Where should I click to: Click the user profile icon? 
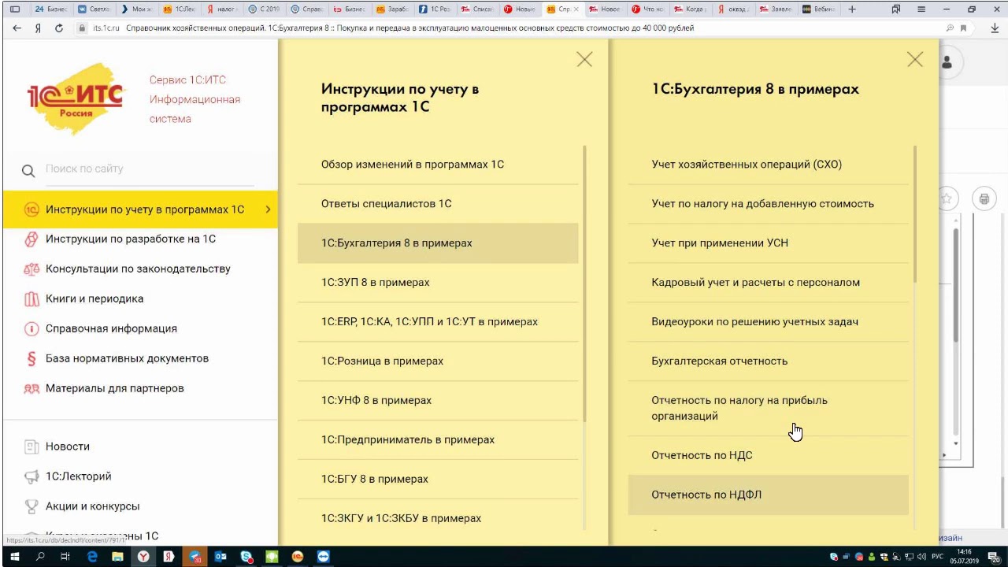point(947,62)
